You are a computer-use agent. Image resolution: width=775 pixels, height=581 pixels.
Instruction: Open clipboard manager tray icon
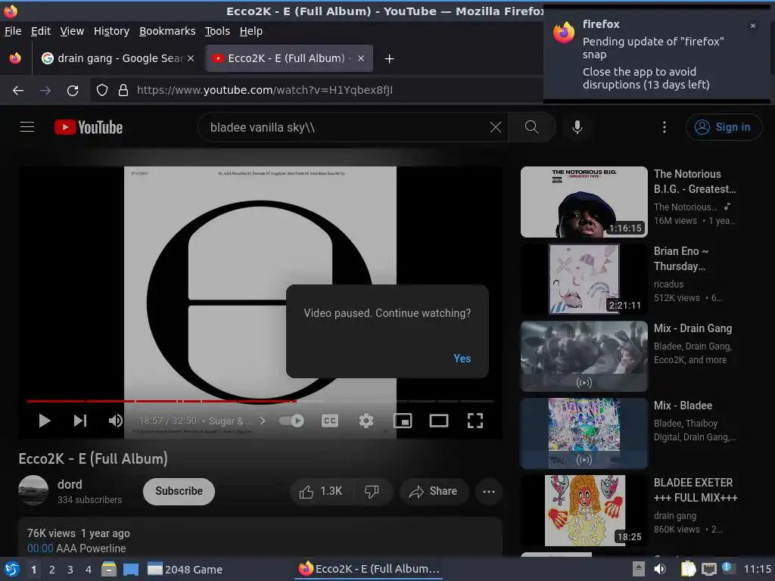click(688, 569)
